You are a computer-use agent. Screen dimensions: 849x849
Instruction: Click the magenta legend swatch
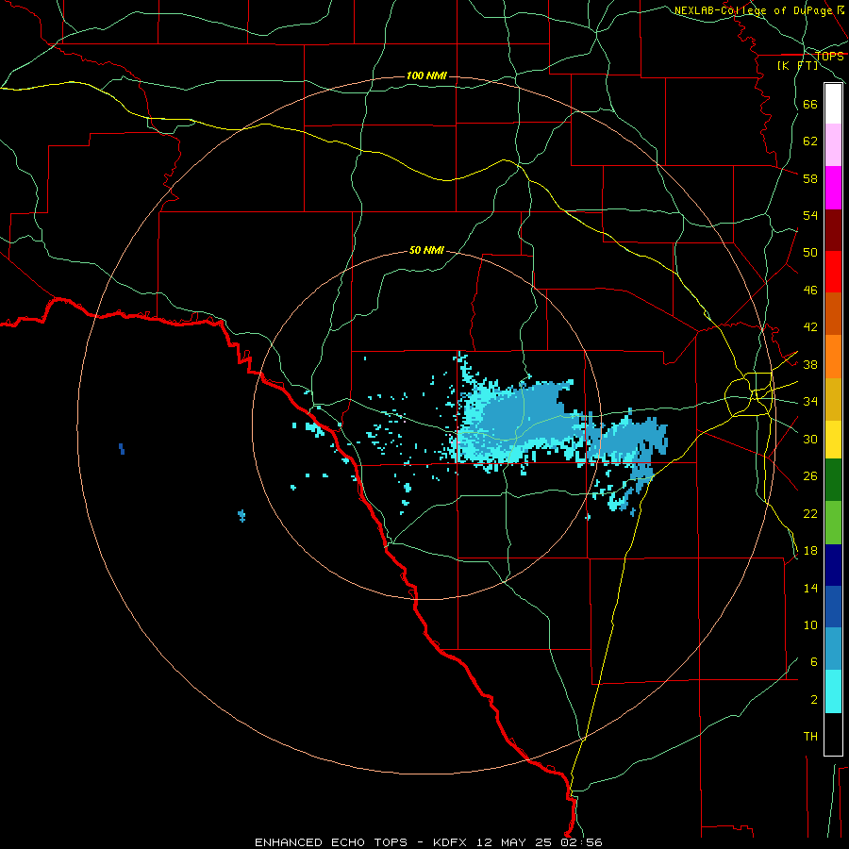coord(833,188)
